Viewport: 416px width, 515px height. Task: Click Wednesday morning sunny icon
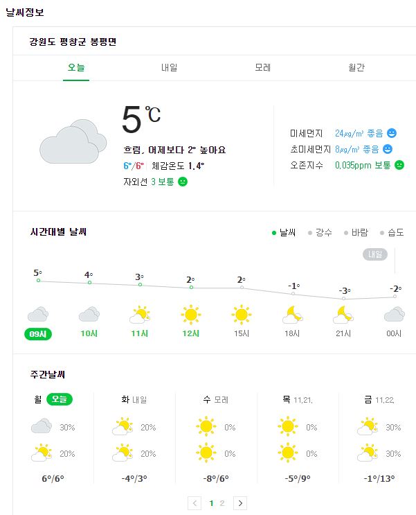click(x=206, y=426)
